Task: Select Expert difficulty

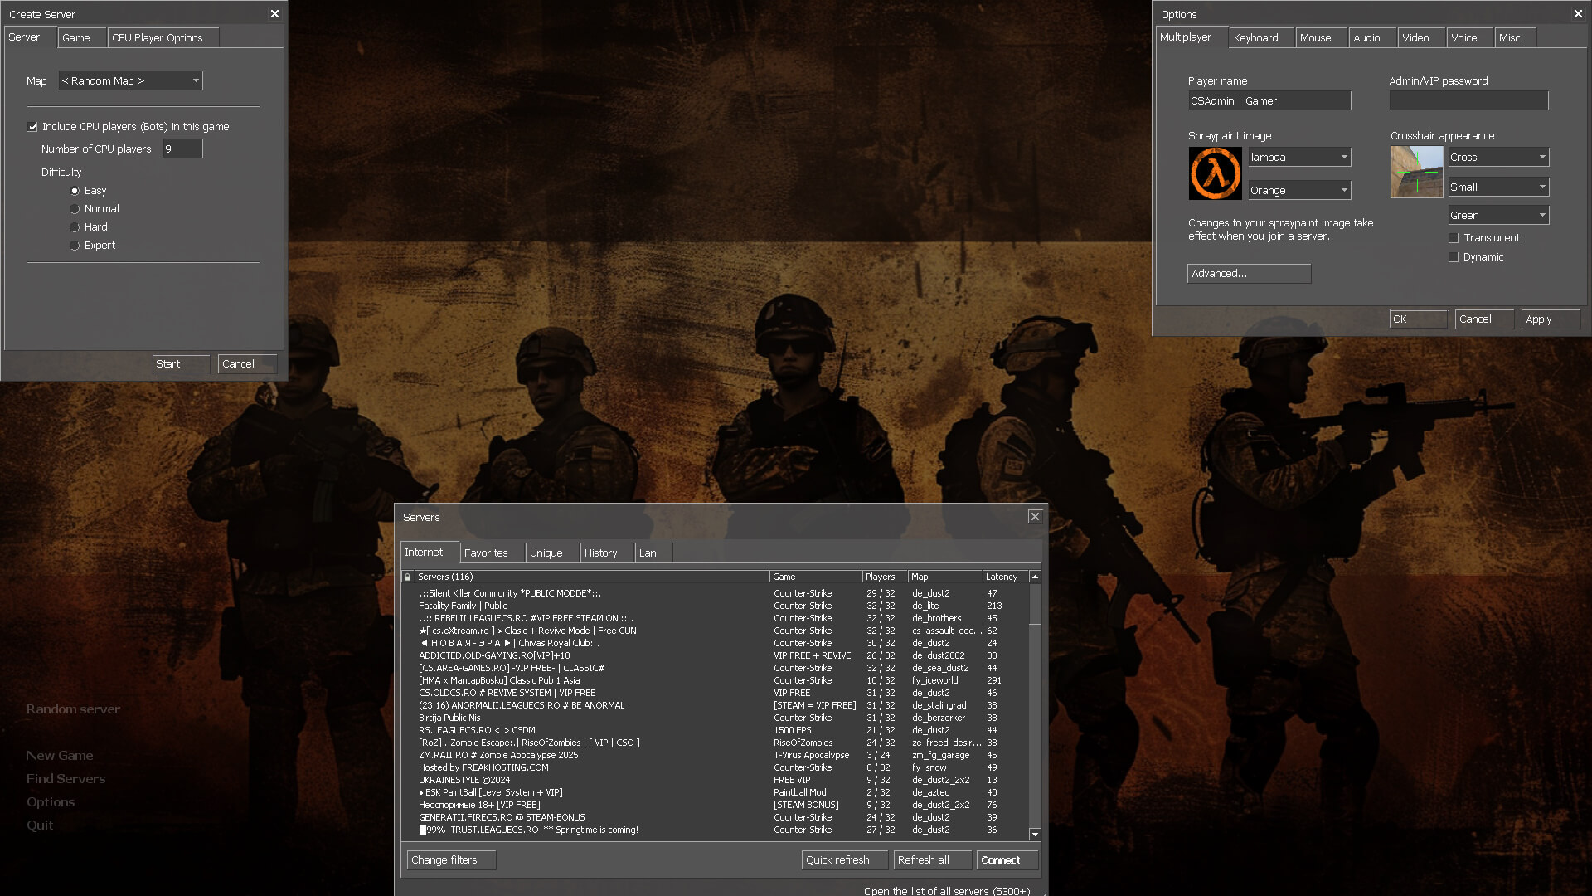Action: pos(75,246)
